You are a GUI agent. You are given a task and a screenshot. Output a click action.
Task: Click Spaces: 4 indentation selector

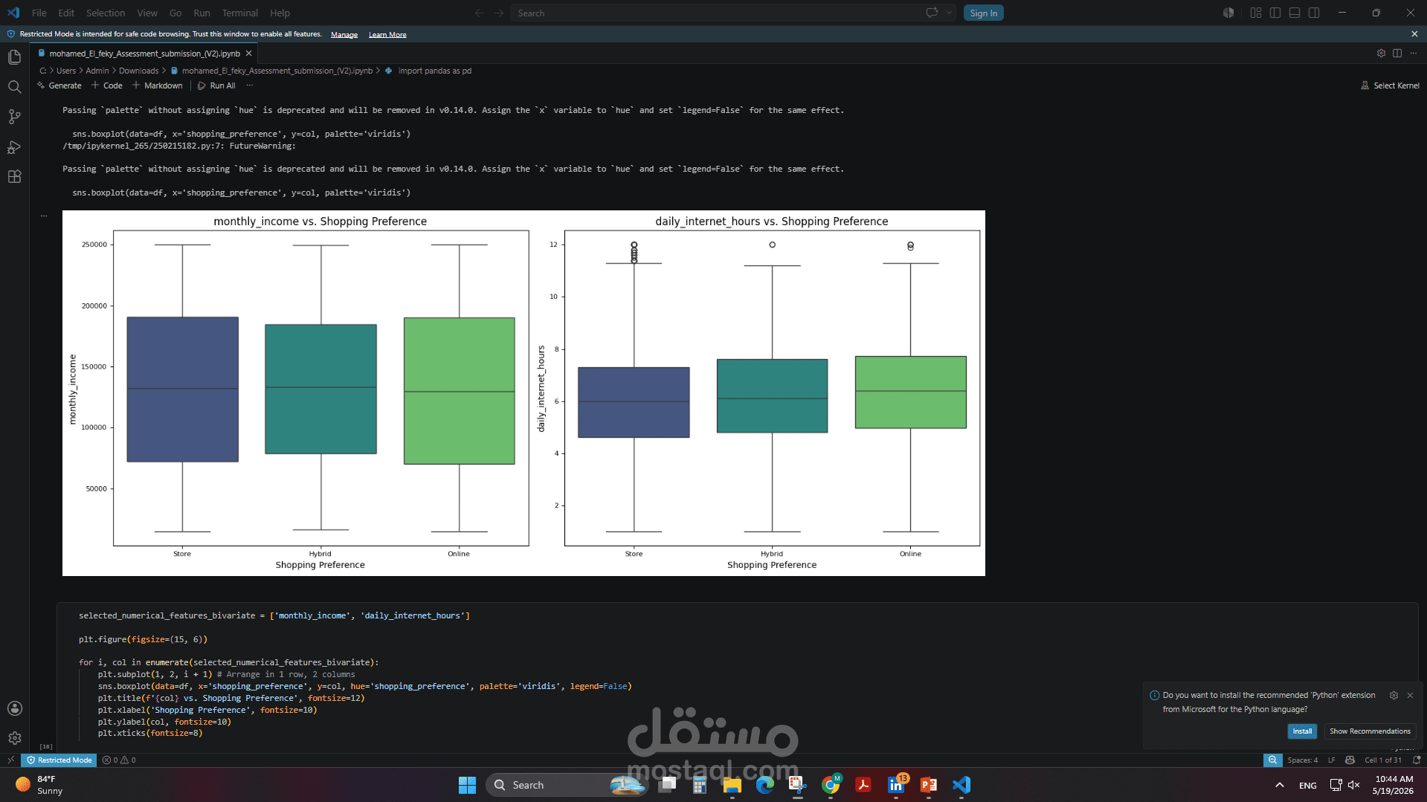(1302, 760)
